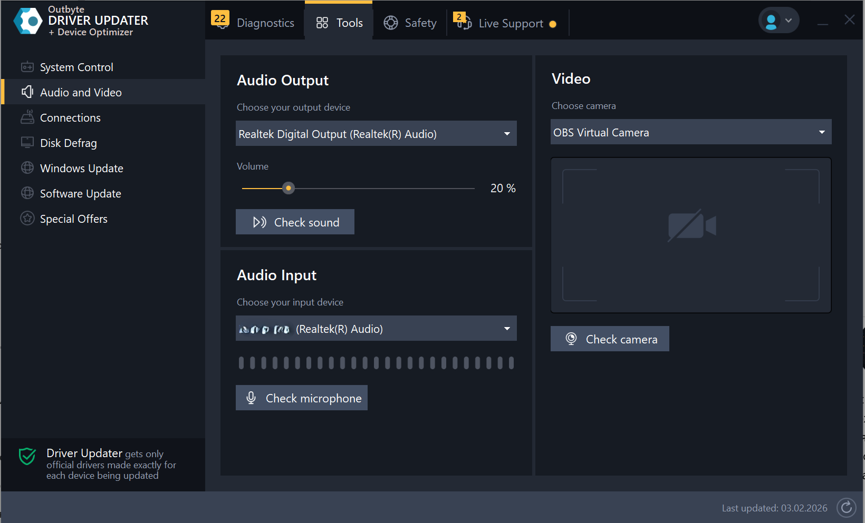The image size is (865, 523).
Task: Click the disabled camera preview icon
Action: pyautogui.click(x=691, y=226)
